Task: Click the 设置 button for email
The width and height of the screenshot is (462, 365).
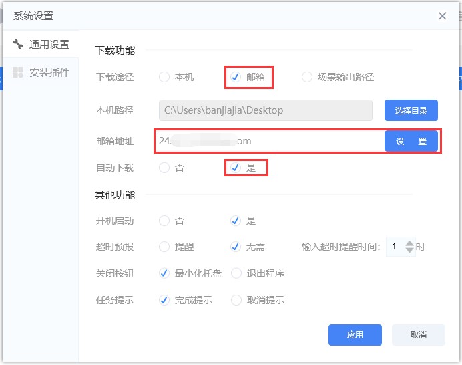Action: [x=411, y=141]
